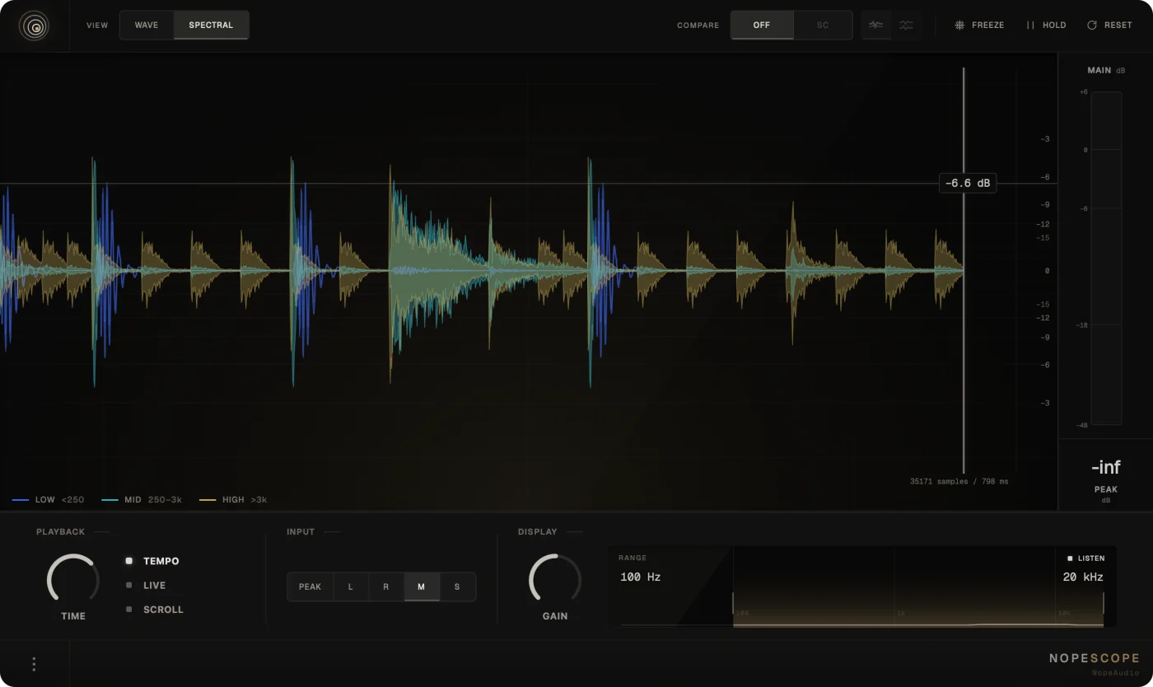The height and width of the screenshot is (687, 1153).
Task: Toggle the Low <250 band visibility
Action: tap(49, 500)
